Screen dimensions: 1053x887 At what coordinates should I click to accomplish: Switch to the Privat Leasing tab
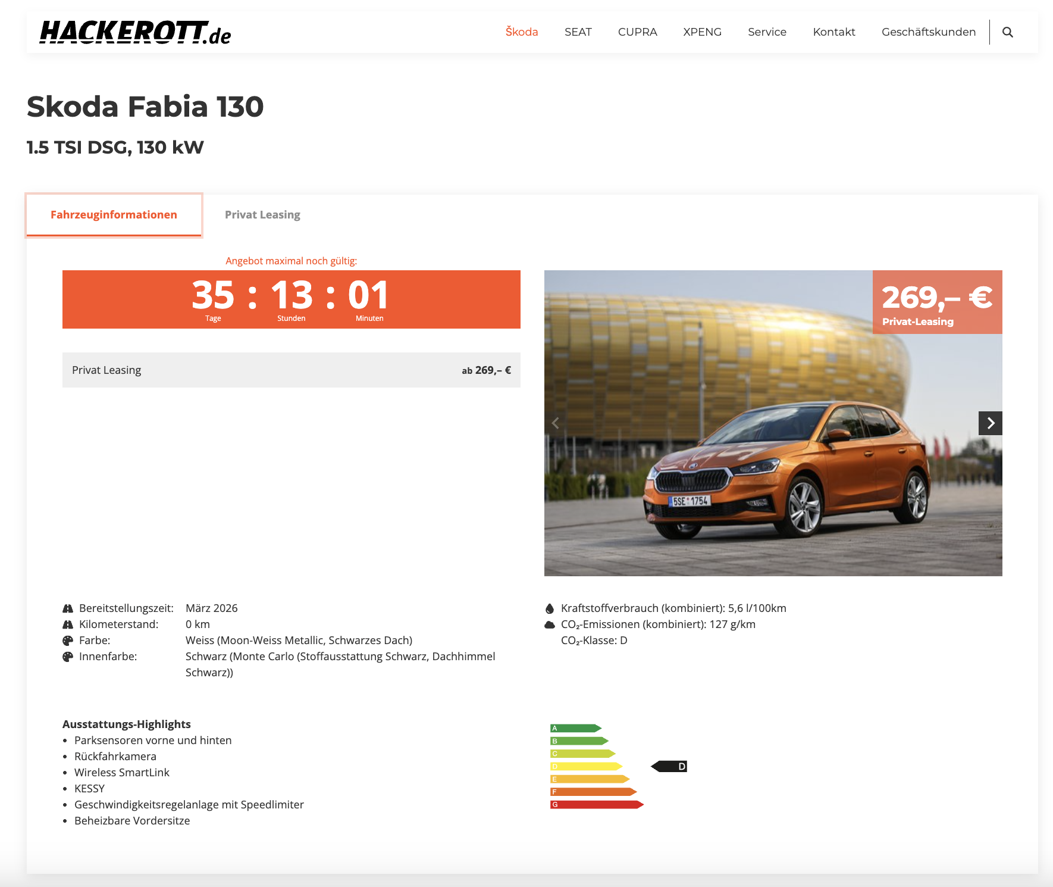[x=262, y=215]
